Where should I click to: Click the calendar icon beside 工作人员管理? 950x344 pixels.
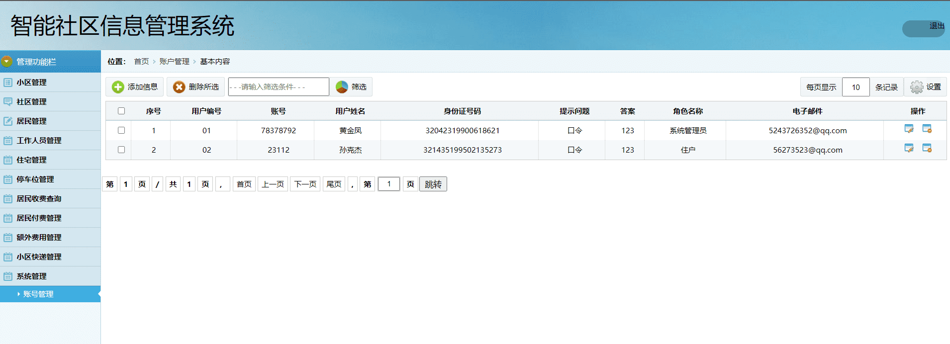(8, 141)
